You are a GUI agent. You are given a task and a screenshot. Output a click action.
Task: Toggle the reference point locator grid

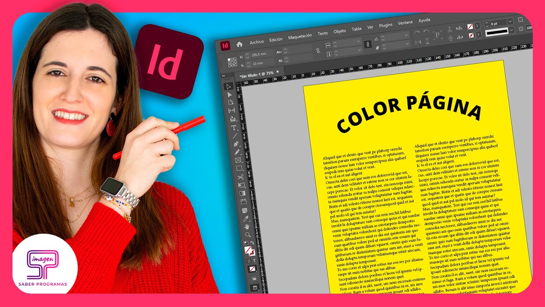[232, 62]
